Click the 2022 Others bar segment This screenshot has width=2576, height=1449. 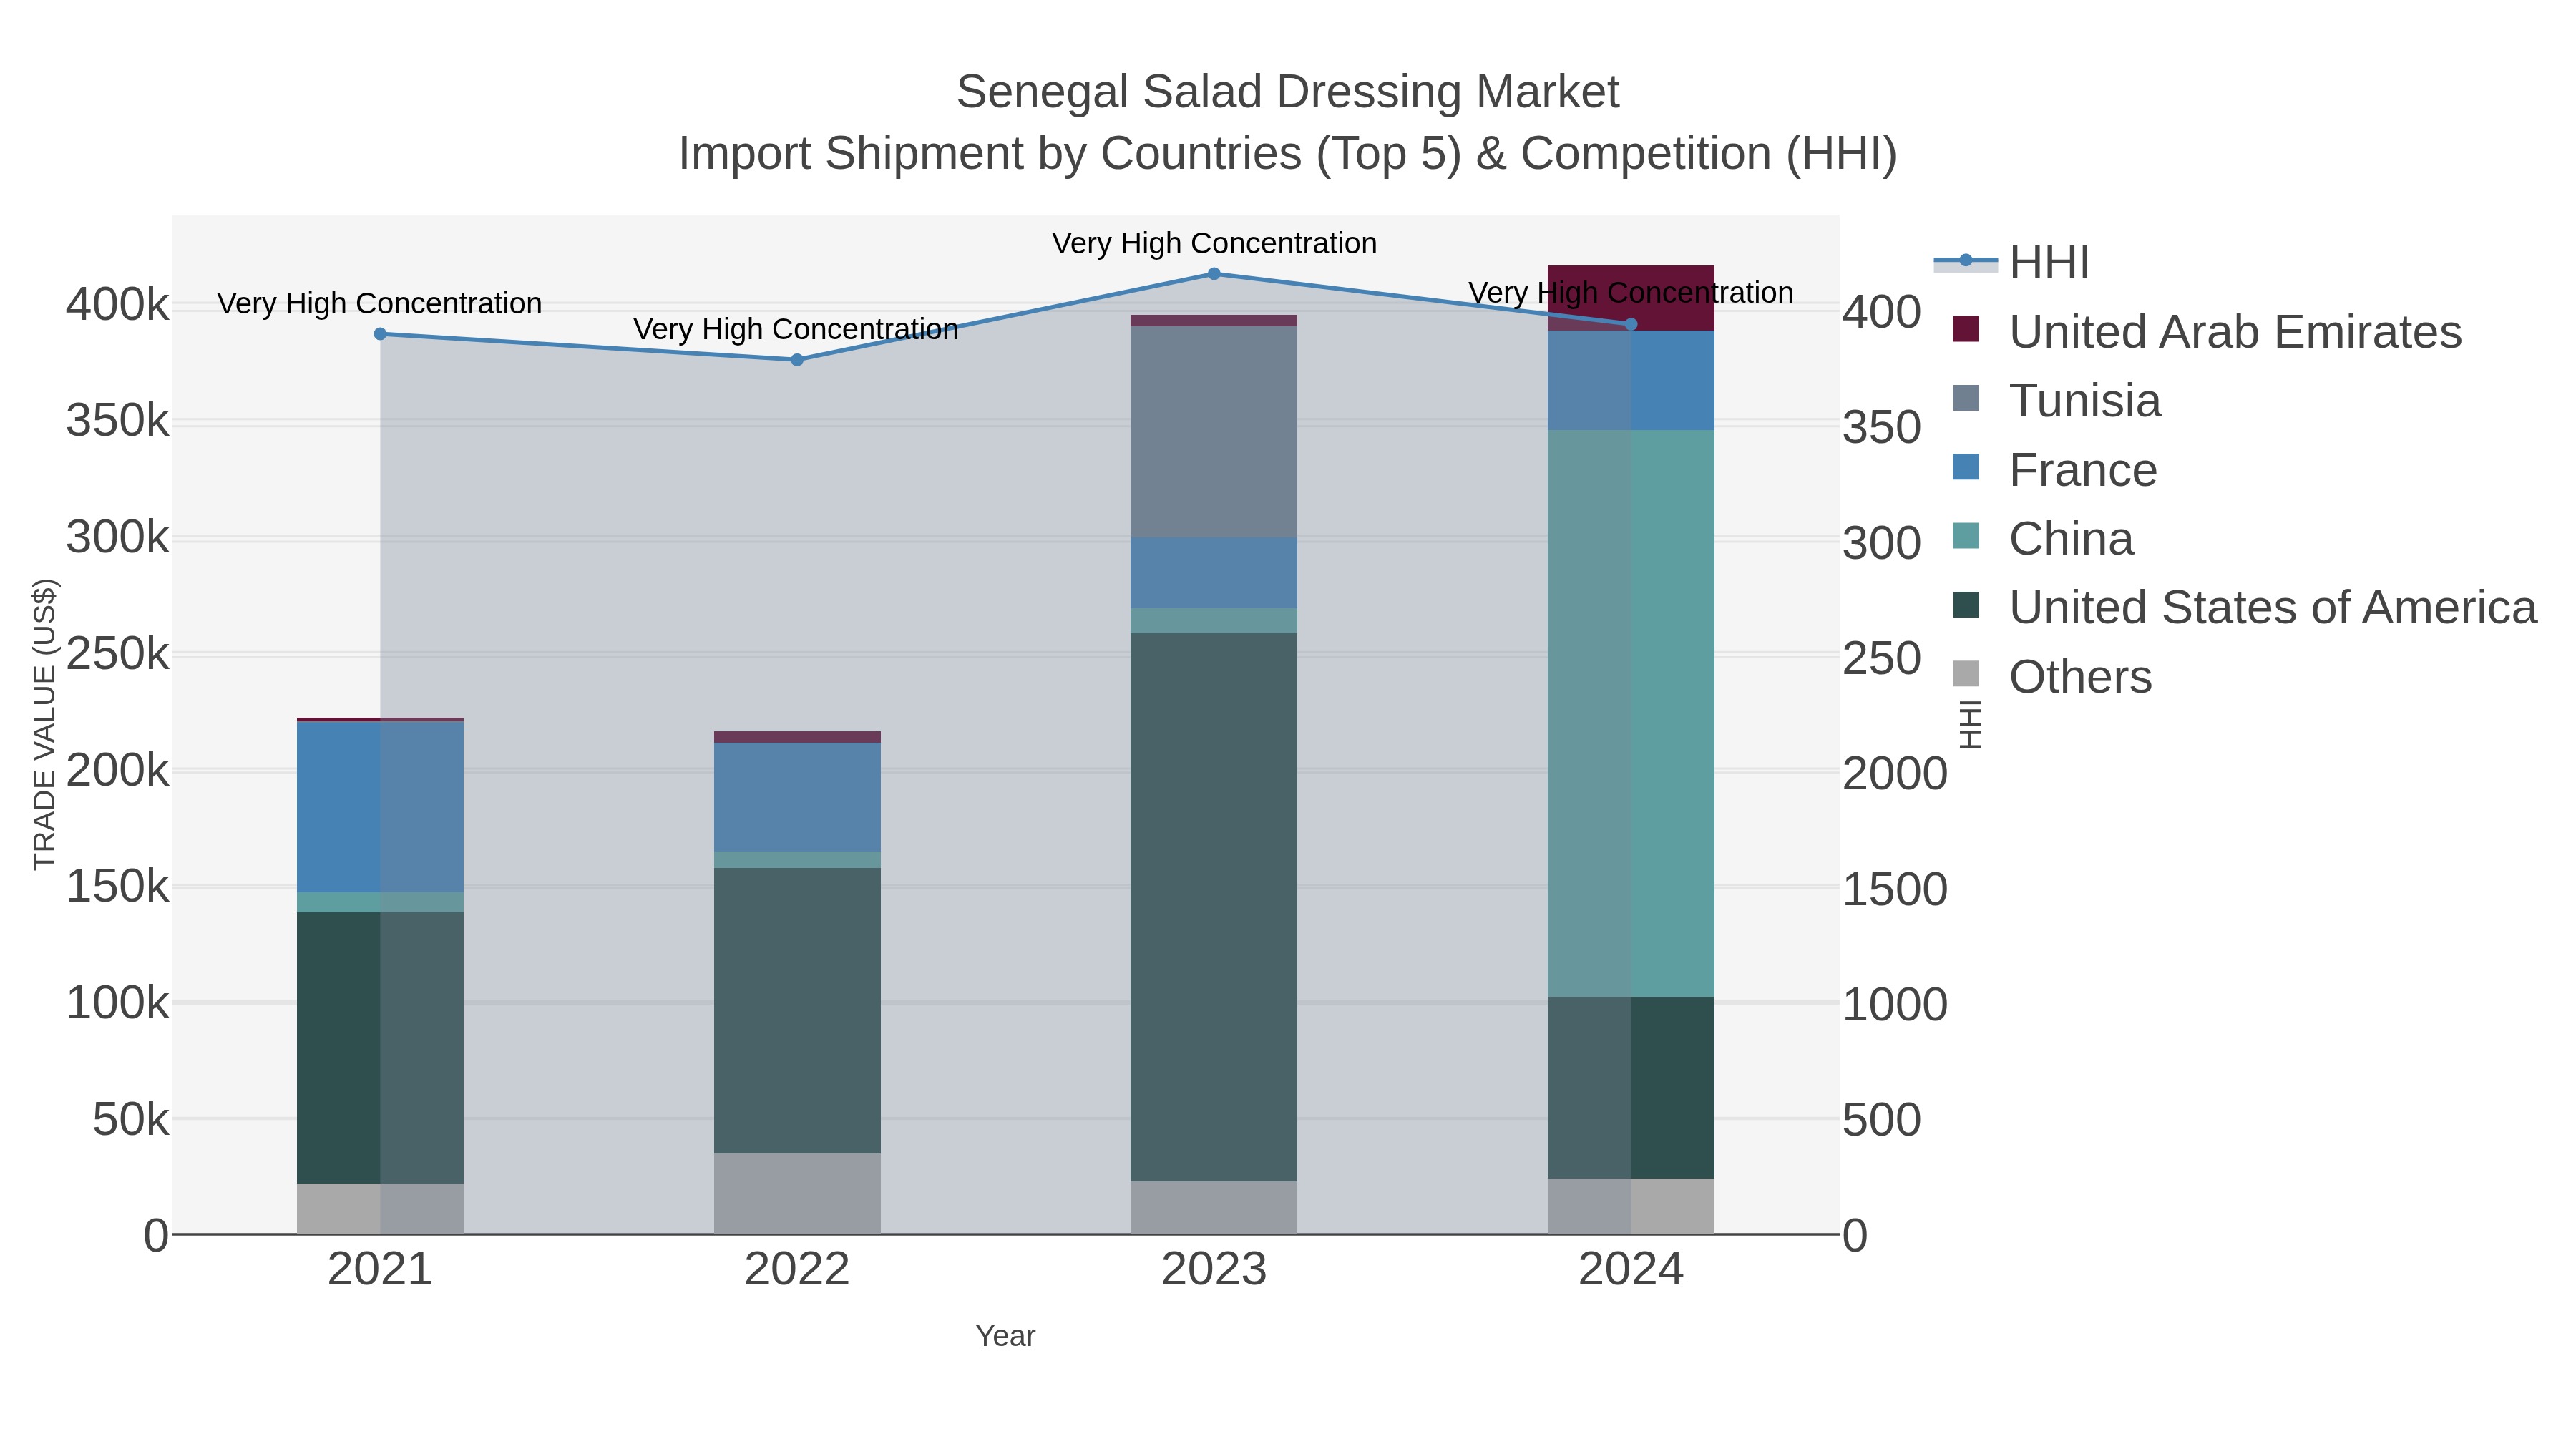click(x=797, y=1193)
